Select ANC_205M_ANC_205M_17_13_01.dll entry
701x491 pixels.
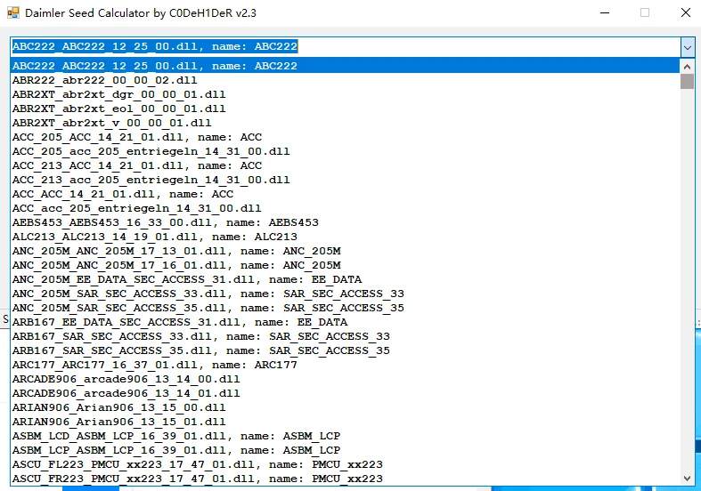pyautogui.click(x=345, y=252)
